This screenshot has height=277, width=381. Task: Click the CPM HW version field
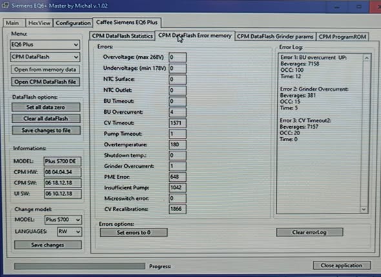[63, 172]
